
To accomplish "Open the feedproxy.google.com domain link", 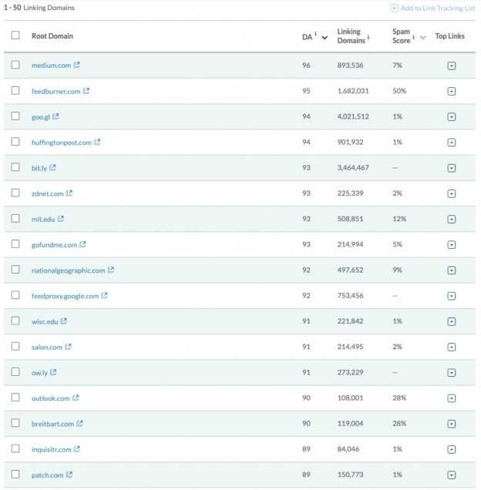I will coord(65,296).
